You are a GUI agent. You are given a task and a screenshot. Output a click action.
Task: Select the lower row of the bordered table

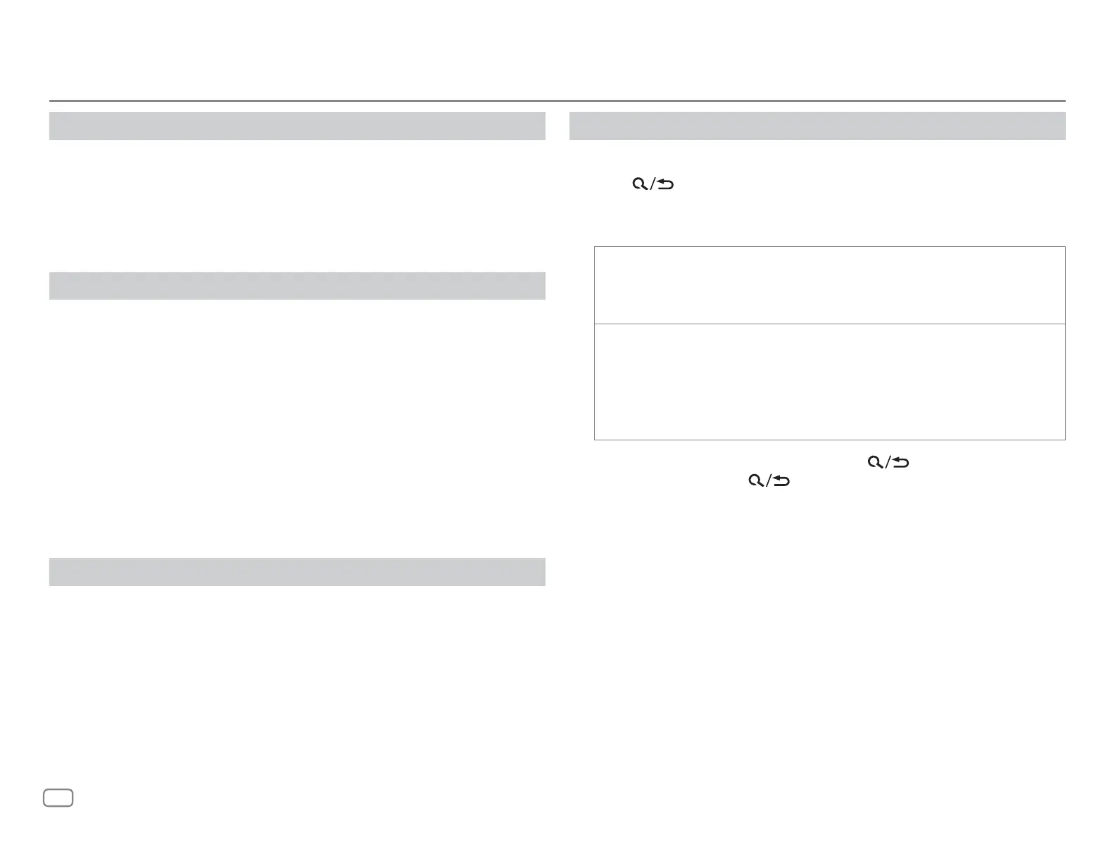(x=830, y=382)
